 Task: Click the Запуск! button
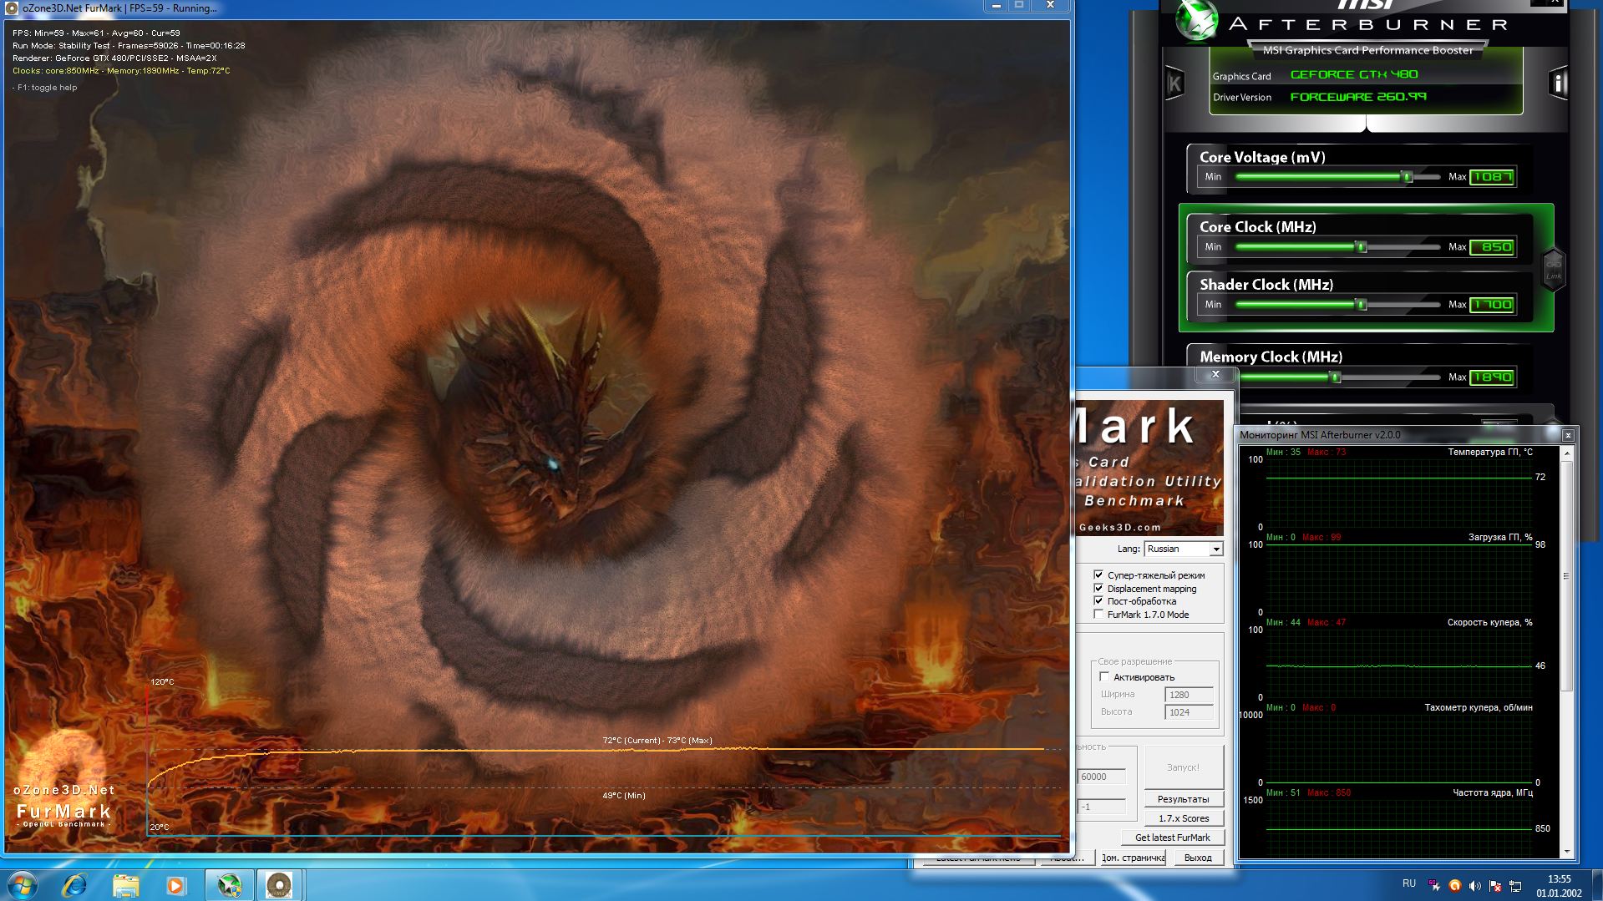[x=1184, y=767]
